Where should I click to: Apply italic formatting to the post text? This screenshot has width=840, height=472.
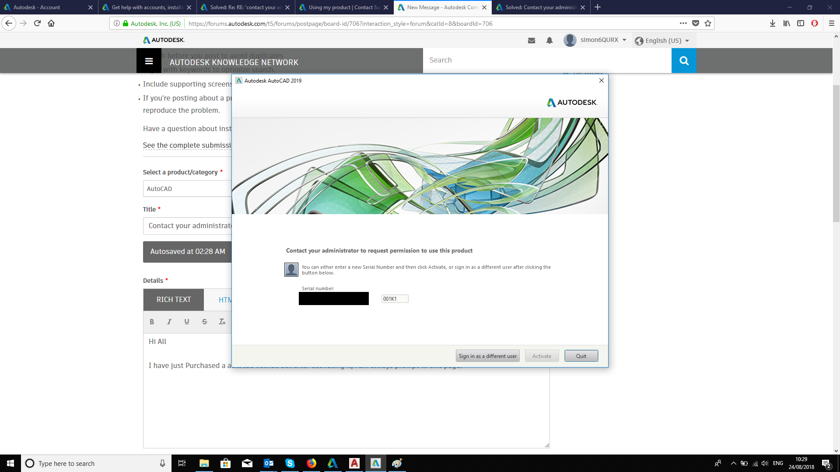click(x=169, y=322)
